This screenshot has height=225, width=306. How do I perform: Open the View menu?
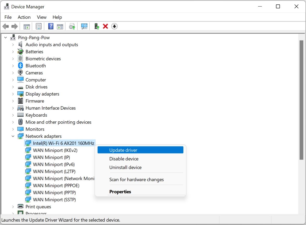click(41, 17)
